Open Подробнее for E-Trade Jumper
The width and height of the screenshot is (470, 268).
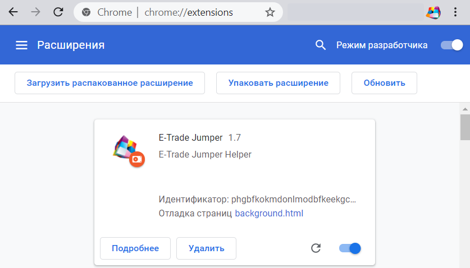(135, 248)
